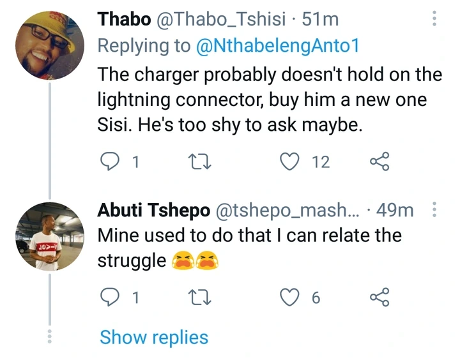Expand the thread dots below Abuti's avatar

[x=50, y=336]
